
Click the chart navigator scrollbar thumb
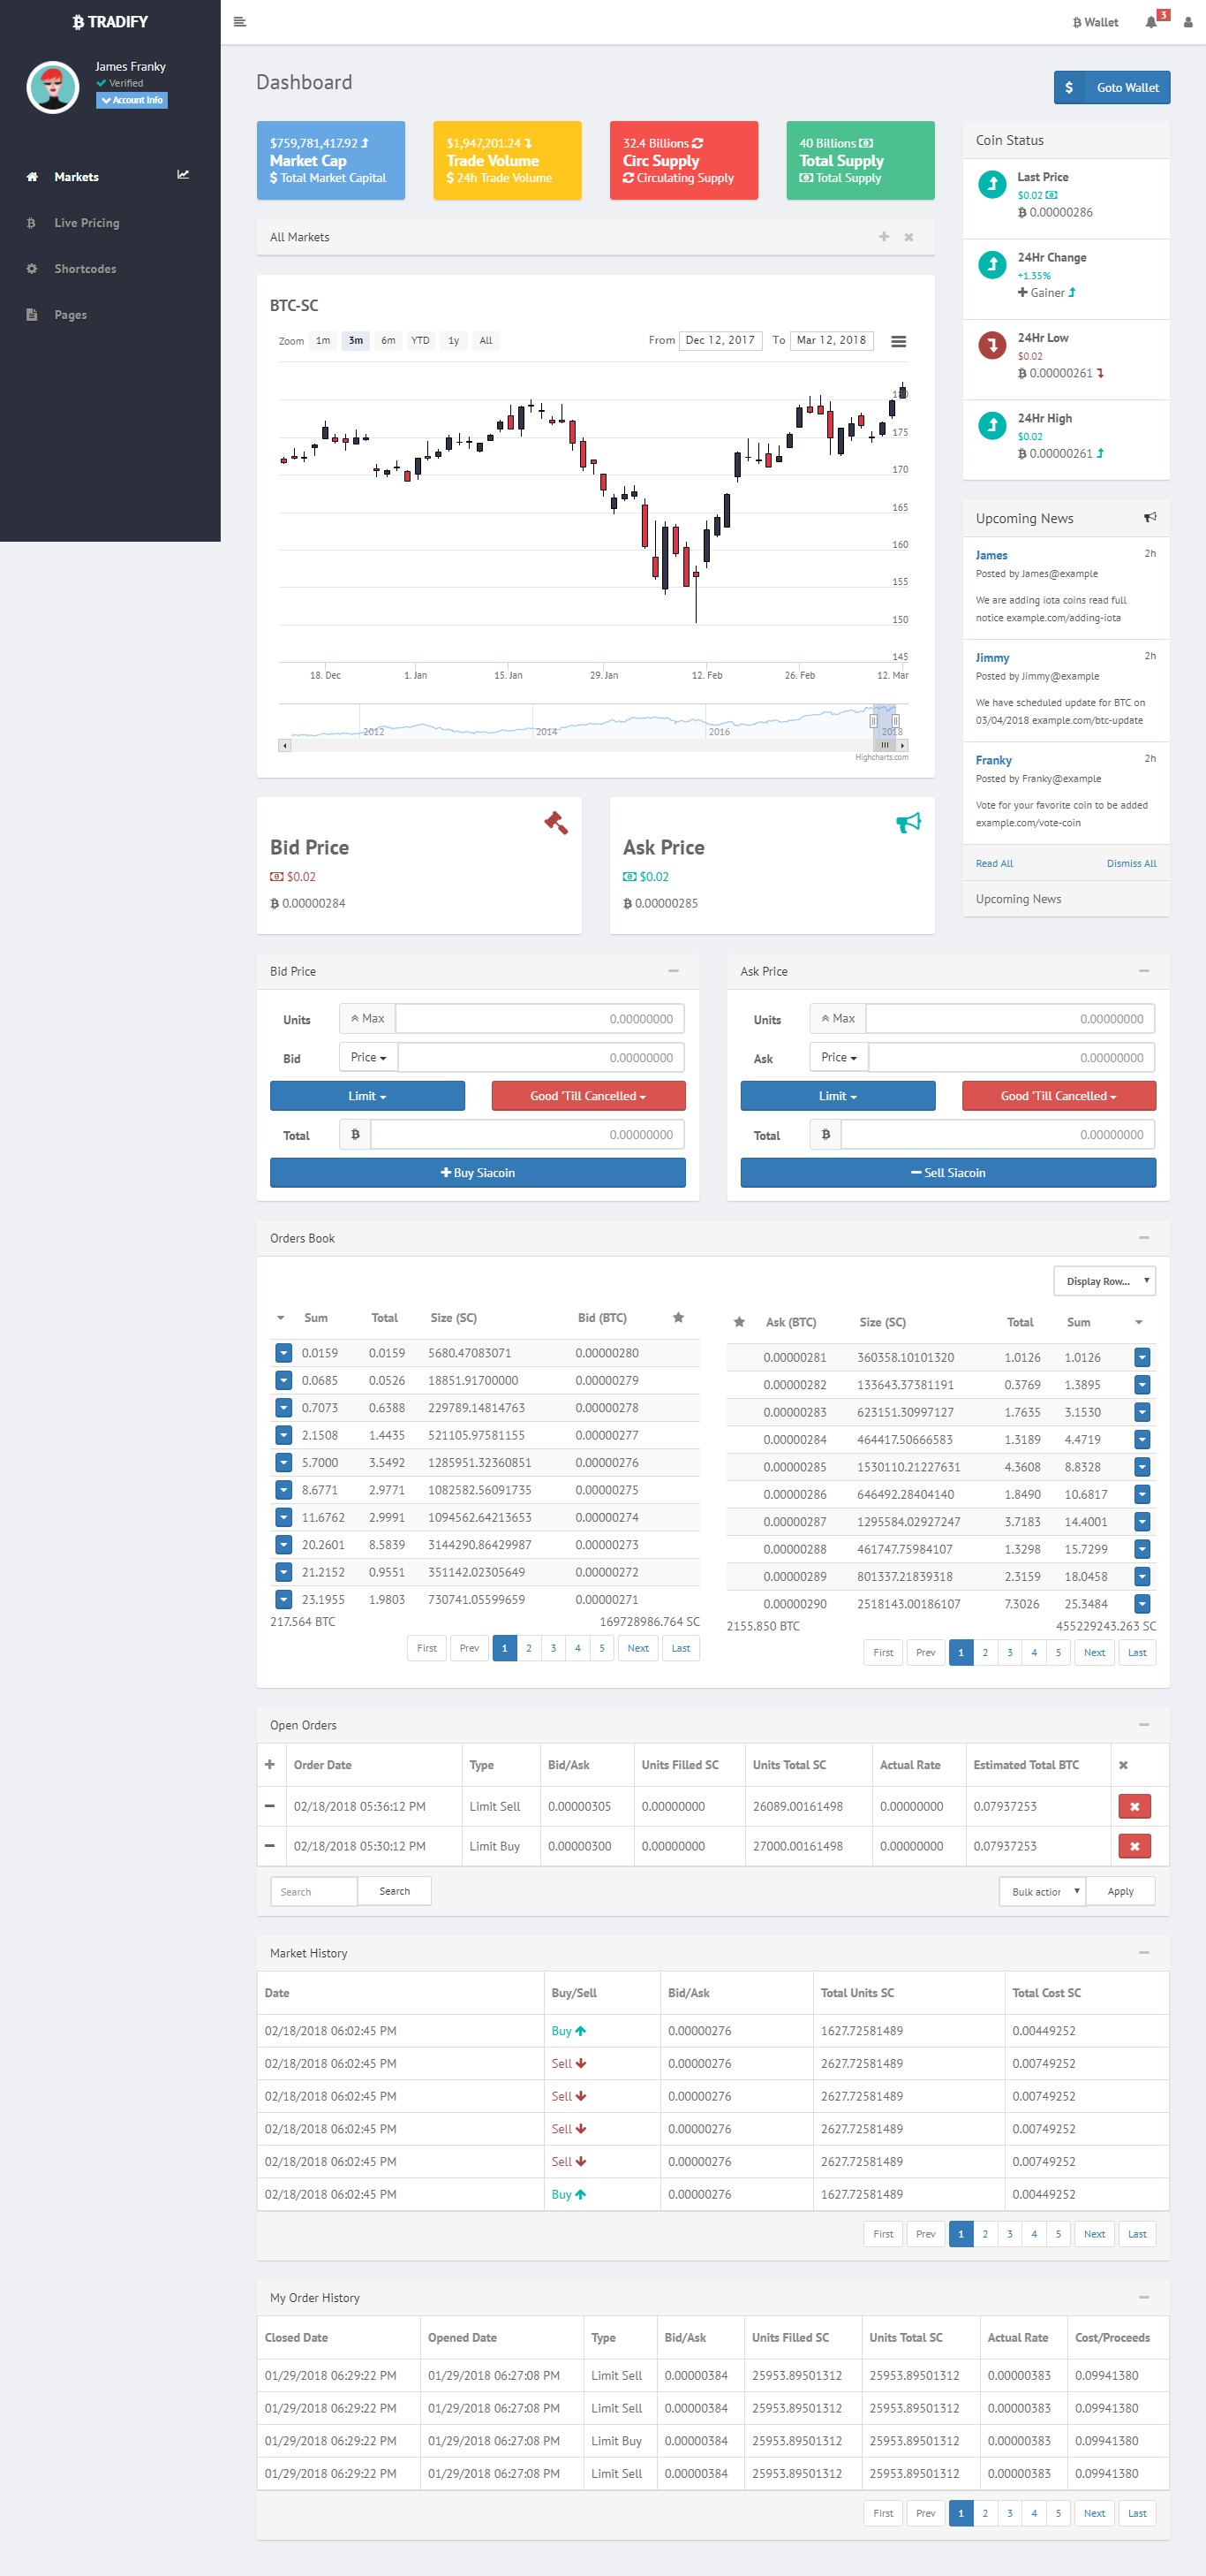(886, 745)
